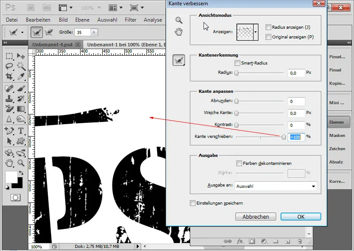The image size is (354, 251).
Task: Select the 3D Orbit camera tool
Action: tap(21, 153)
